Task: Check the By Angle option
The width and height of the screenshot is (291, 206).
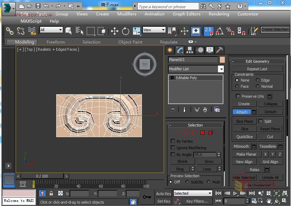Action: (173, 154)
